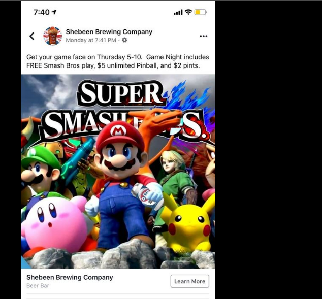Click the Learn More button
This screenshot has height=299, width=322.
[190, 281]
